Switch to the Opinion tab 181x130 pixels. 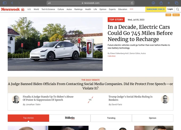coord(153,118)
